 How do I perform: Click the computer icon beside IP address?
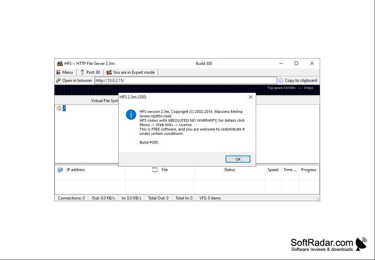tap(60, 170)
